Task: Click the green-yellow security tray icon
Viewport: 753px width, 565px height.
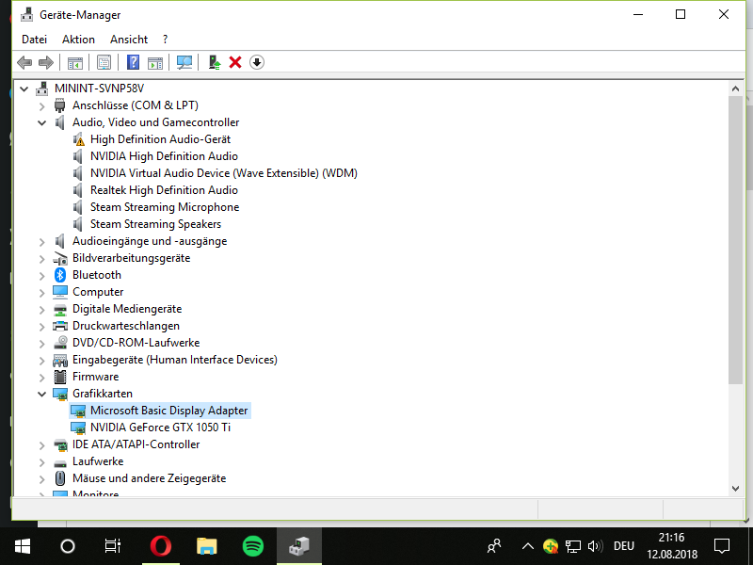Action: click(x=551, y=546)
